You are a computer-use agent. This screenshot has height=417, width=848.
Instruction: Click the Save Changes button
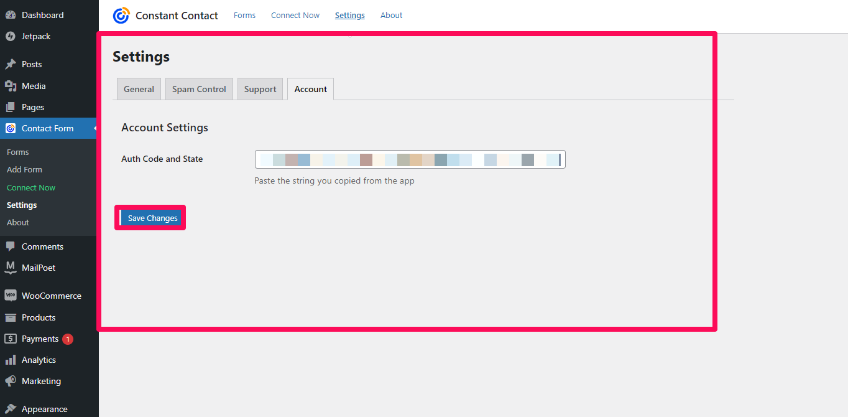click(x=153, y=218)
